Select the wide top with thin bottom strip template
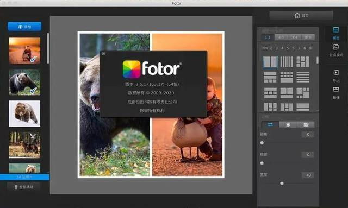348x208 pixels. 303,107
